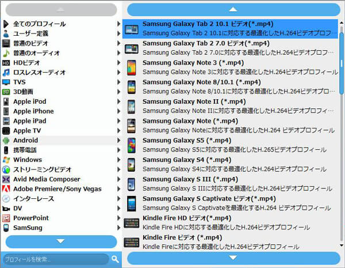Click the green music note icon
The width and height of the screenshot is (345, 268).
click(6, 53)
